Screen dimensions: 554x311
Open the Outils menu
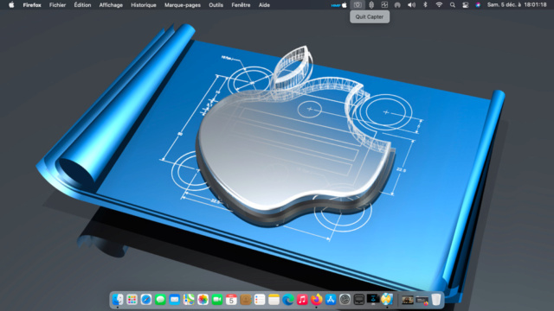click(216, 5)
